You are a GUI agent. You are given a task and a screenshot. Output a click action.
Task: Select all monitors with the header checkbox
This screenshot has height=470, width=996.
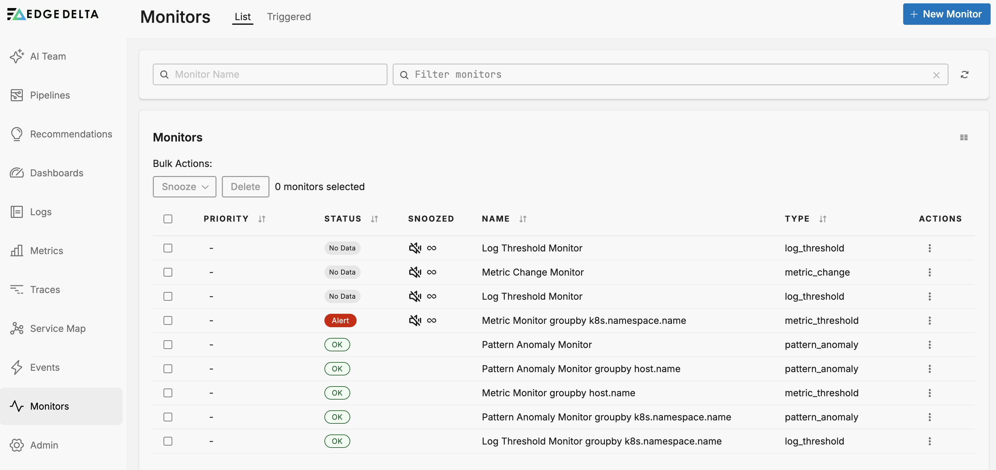(x=168, y=219)
